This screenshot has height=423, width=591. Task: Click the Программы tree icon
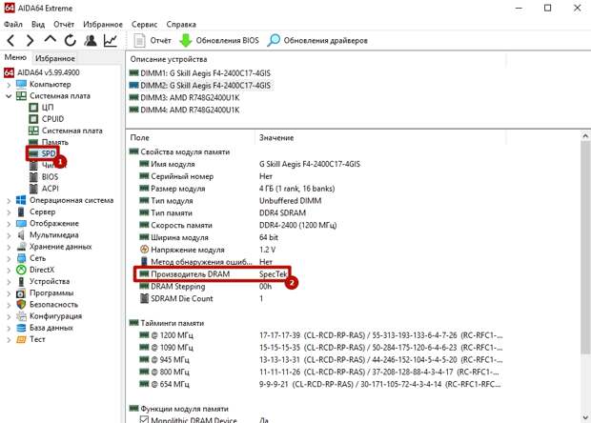[21, 293]
